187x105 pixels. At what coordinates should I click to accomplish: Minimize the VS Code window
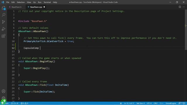[170, 2]
